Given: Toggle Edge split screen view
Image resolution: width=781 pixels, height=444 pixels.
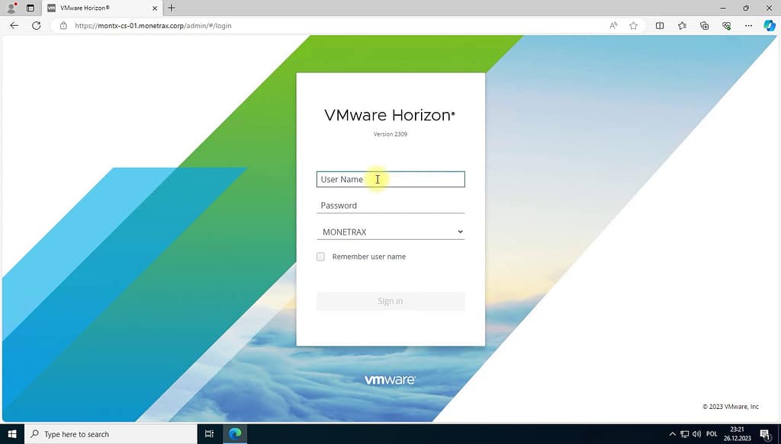Looking at the screenshot, I should (660, 26).
